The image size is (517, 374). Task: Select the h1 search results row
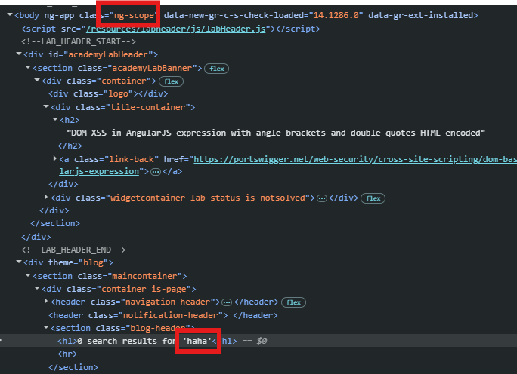[258, 341]
